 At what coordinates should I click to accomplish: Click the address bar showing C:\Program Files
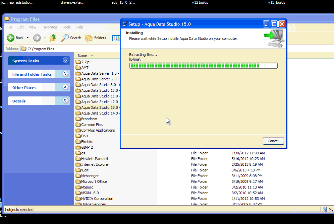coord(70,49)
